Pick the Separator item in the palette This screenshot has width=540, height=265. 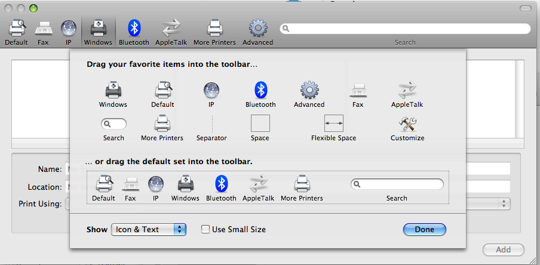pyautogui.click(x=212, y=124)
